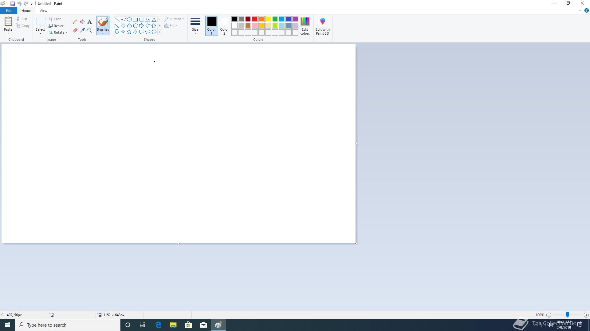Open Edit colors dialog
Viewport: 590px width, 331px height.
305,26
